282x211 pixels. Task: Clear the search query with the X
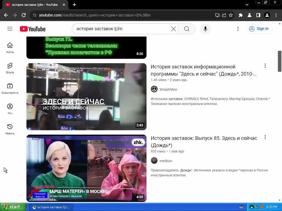(x=173, y=29)
